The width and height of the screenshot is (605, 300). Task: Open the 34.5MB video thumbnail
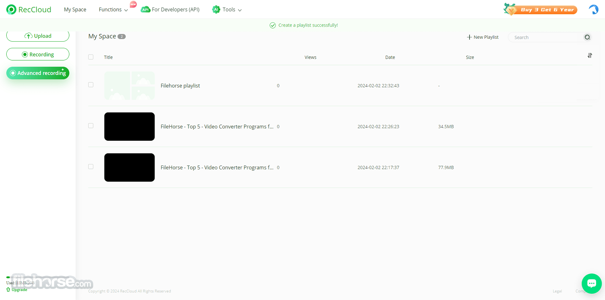[x=129, y=126]
